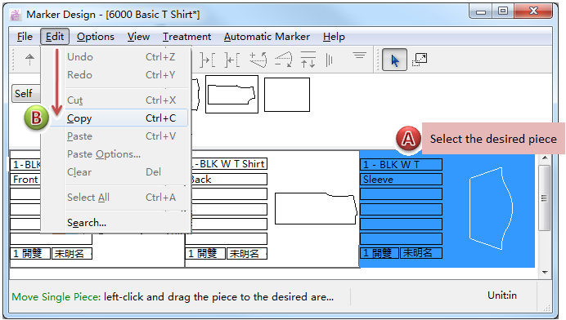Open the Automatic Marker menu
The image size is (566, 320).
267,37
